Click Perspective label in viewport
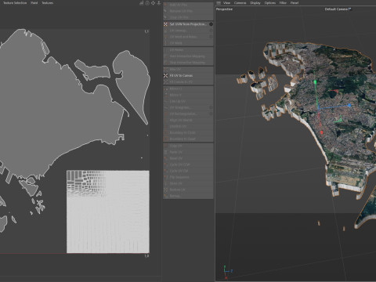 pyautogui.click(x=224, y=9)
